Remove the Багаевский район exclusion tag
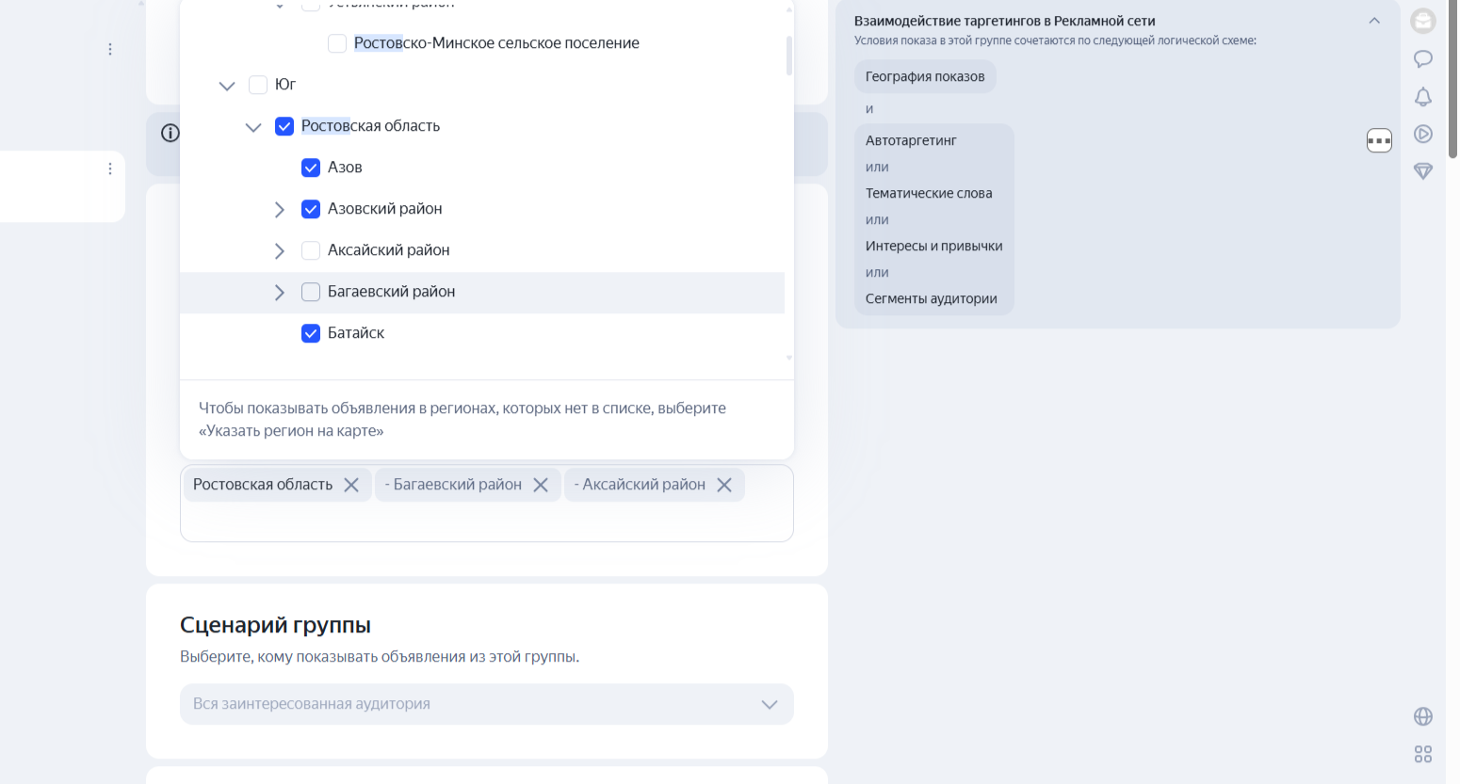Image resolution: width=1460 pixels, height=784 pixels. click(x=541, y=485)
